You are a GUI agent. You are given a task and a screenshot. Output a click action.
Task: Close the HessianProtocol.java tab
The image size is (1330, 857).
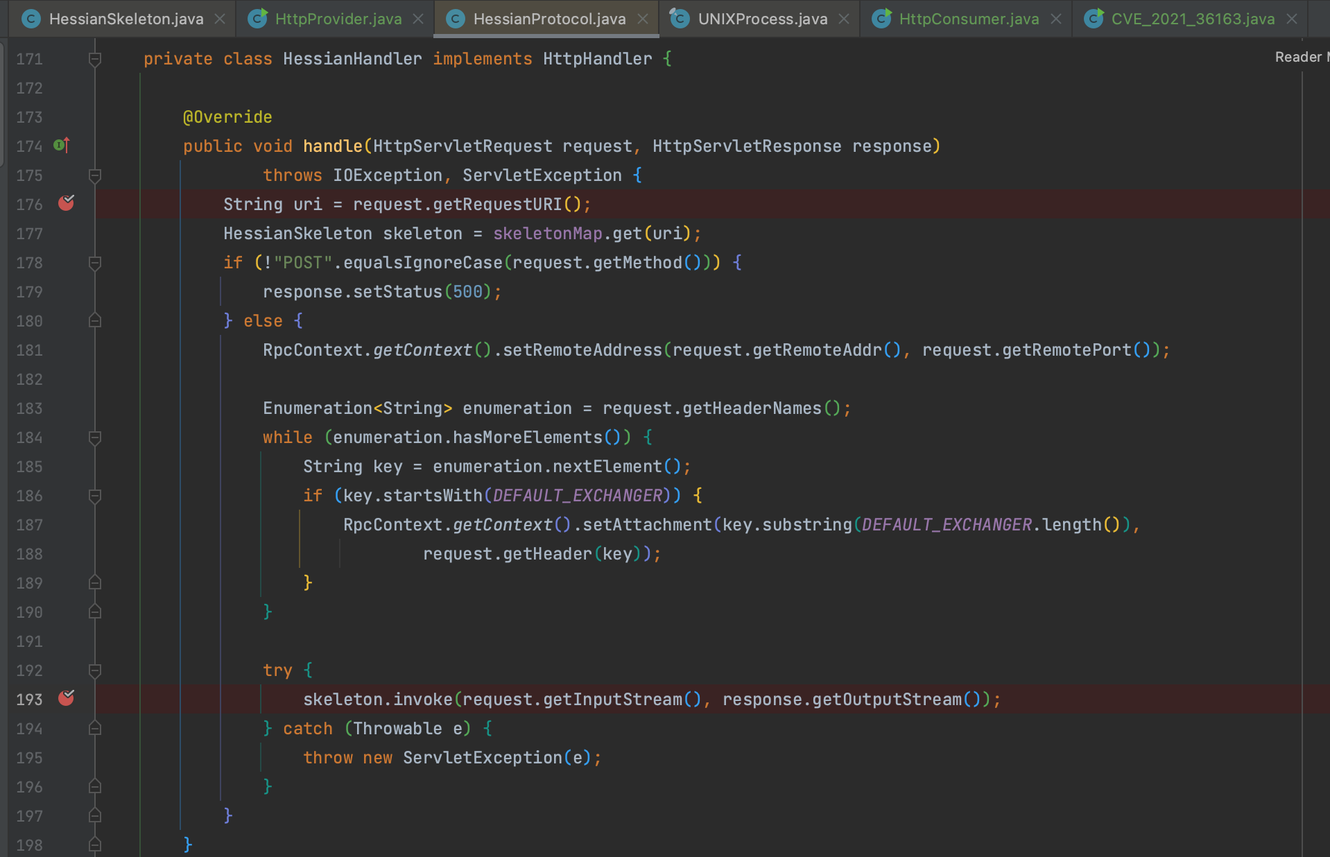(x=643, y=19)
